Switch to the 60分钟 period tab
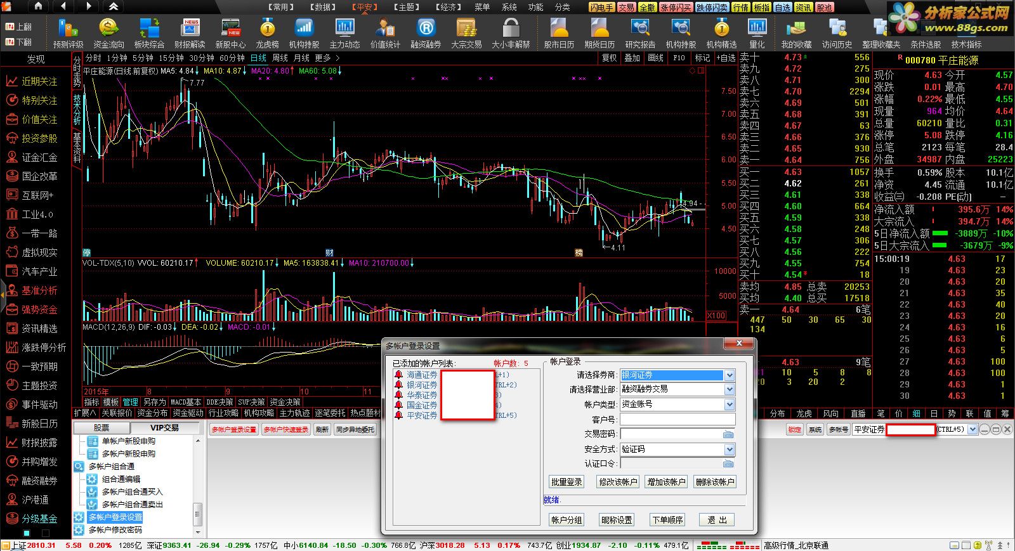Viewport: 1015px width, 551px height. pyautogui.click(x=232, y=58)
